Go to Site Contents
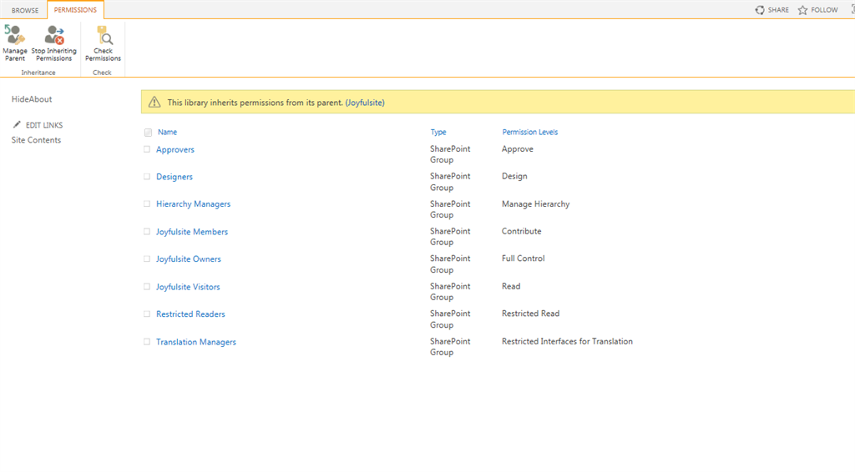 [36, 140]
